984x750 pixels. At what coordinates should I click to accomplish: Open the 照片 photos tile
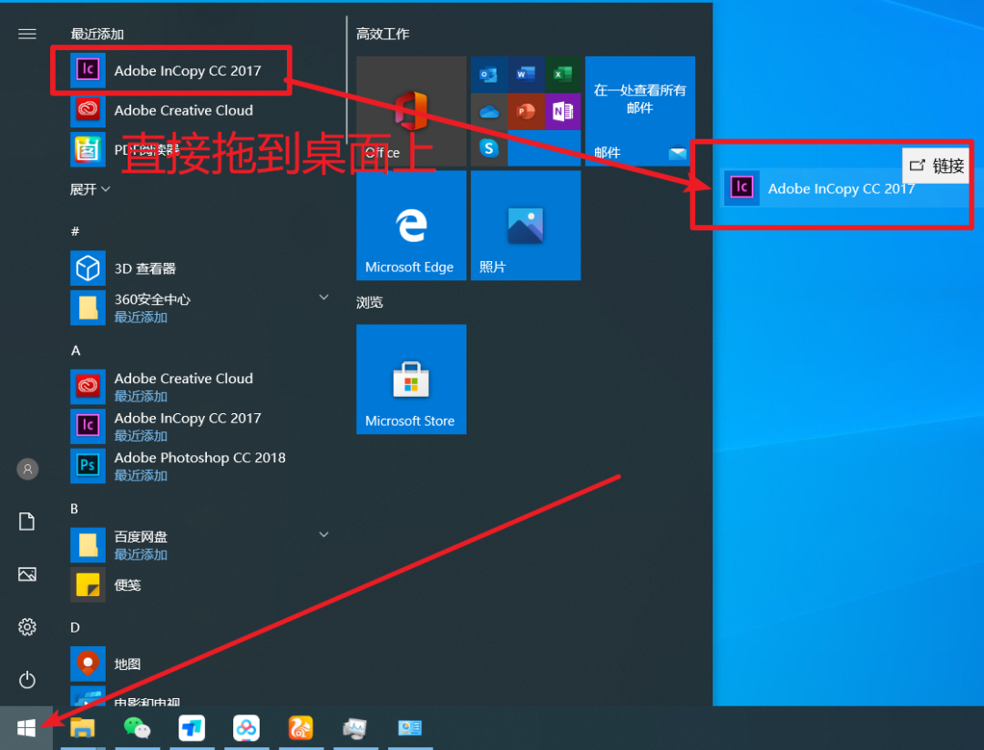526,226
